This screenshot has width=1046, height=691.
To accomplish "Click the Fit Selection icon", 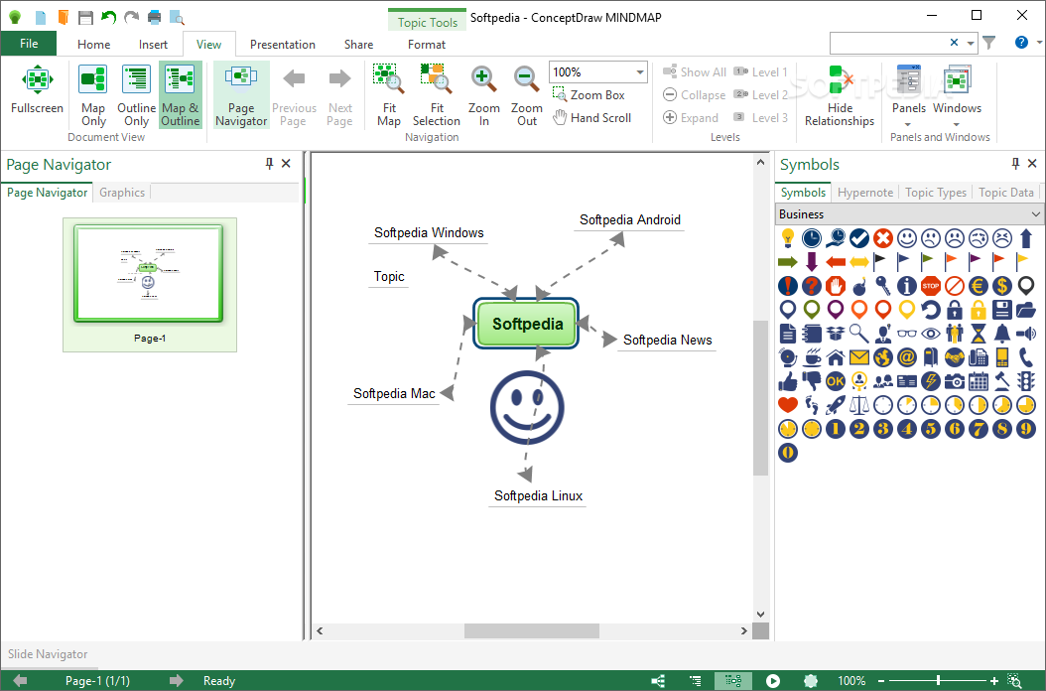I will coord(437,78).
